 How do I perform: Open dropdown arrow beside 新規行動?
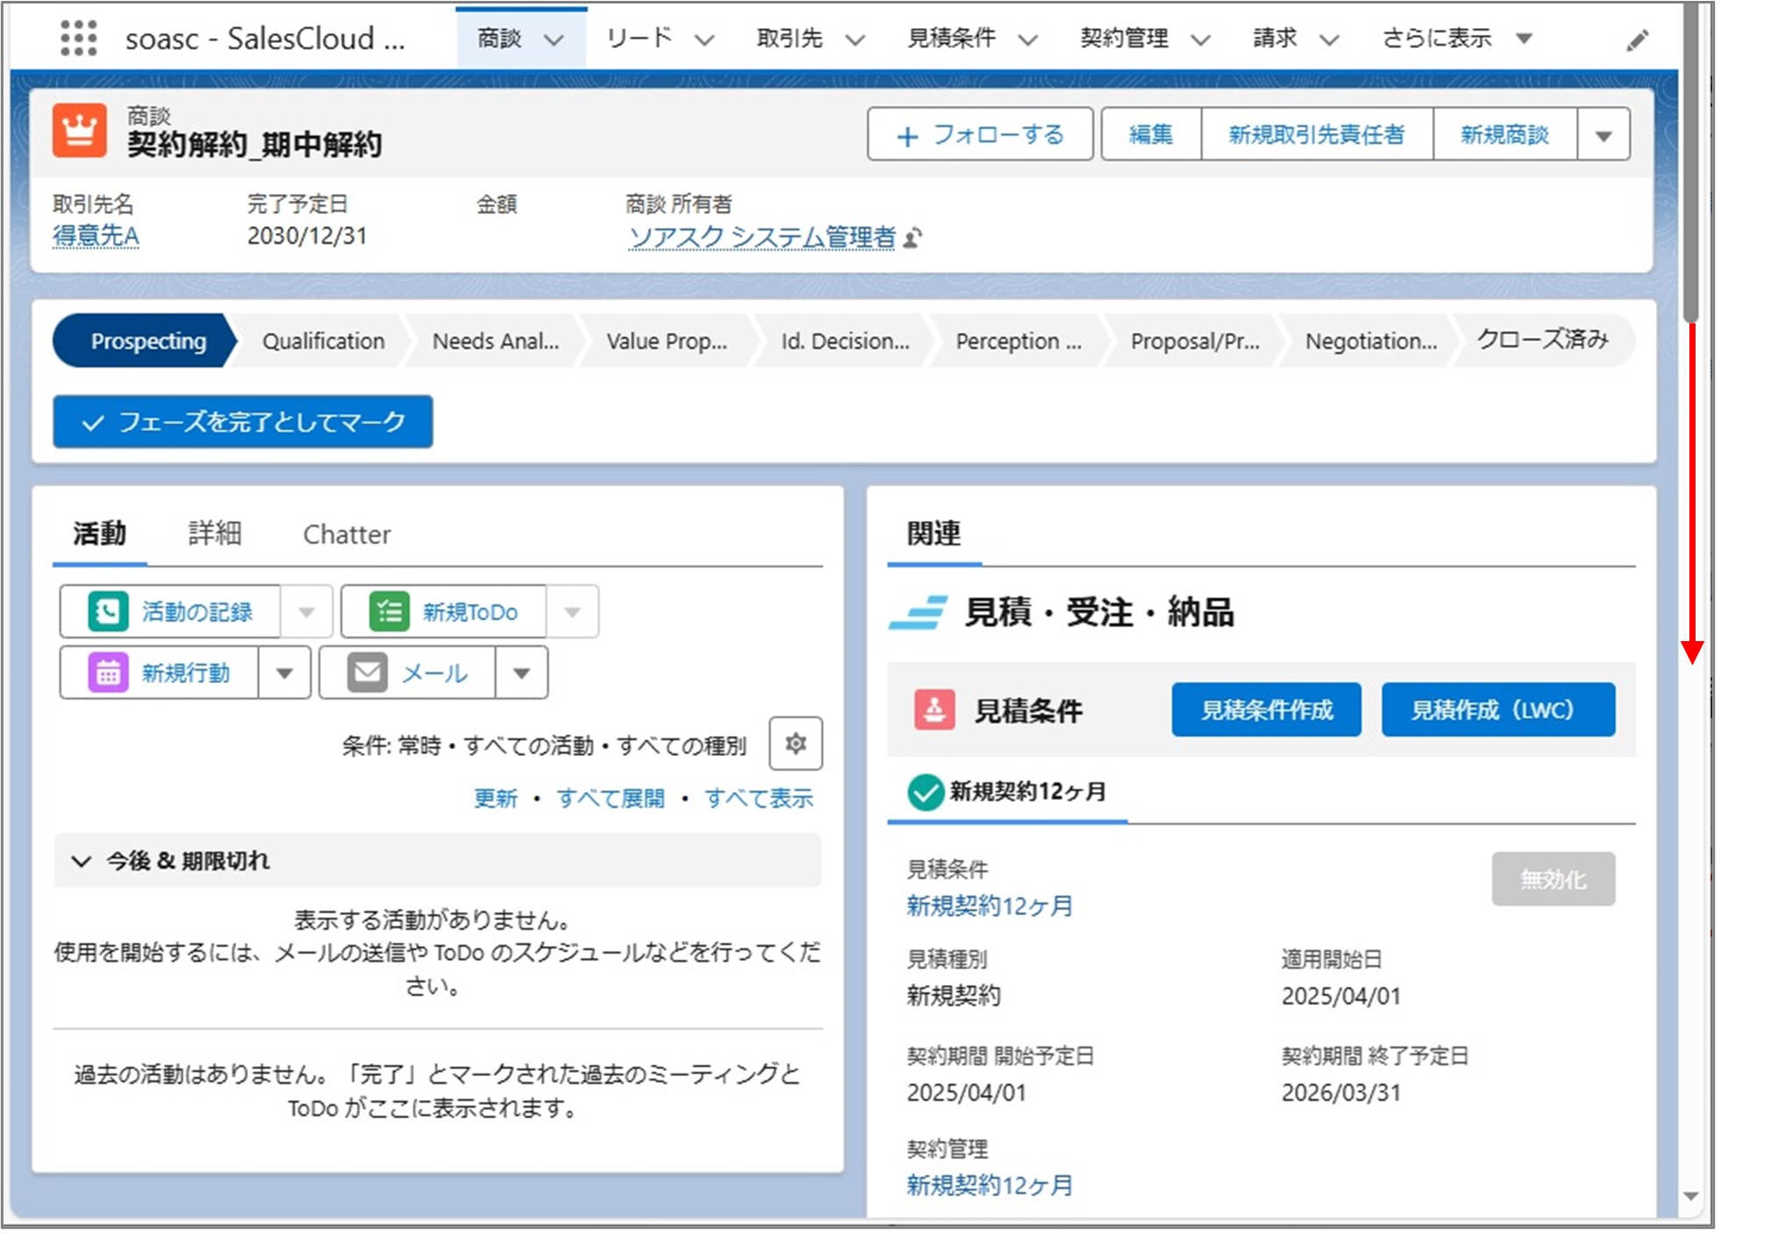click(x=284, y=673)
